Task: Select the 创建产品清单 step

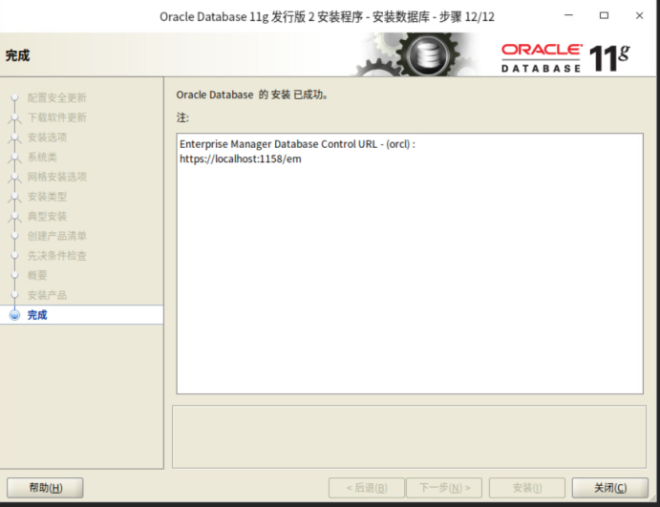Action: tap(56, 236)
